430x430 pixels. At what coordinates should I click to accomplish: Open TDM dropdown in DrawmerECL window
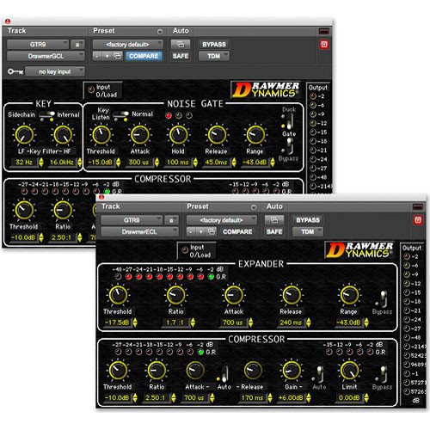click(x=308, y=231)
